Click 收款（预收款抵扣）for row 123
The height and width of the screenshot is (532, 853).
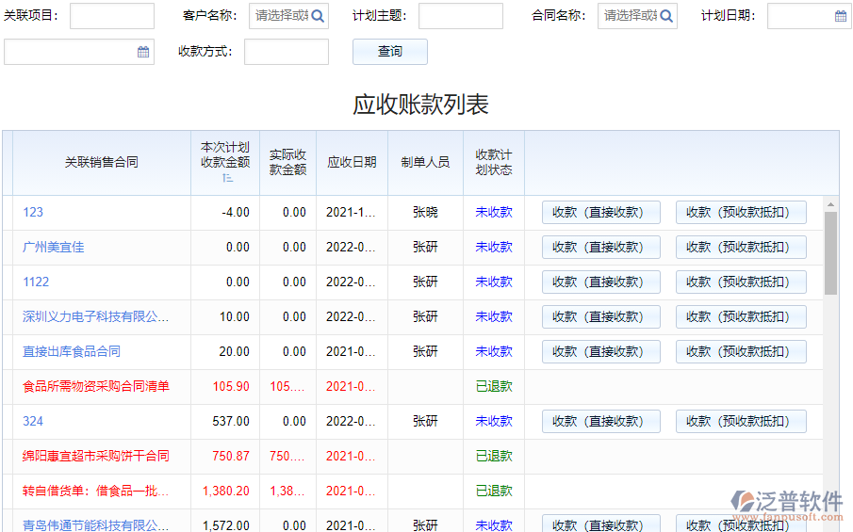(741, 213)
